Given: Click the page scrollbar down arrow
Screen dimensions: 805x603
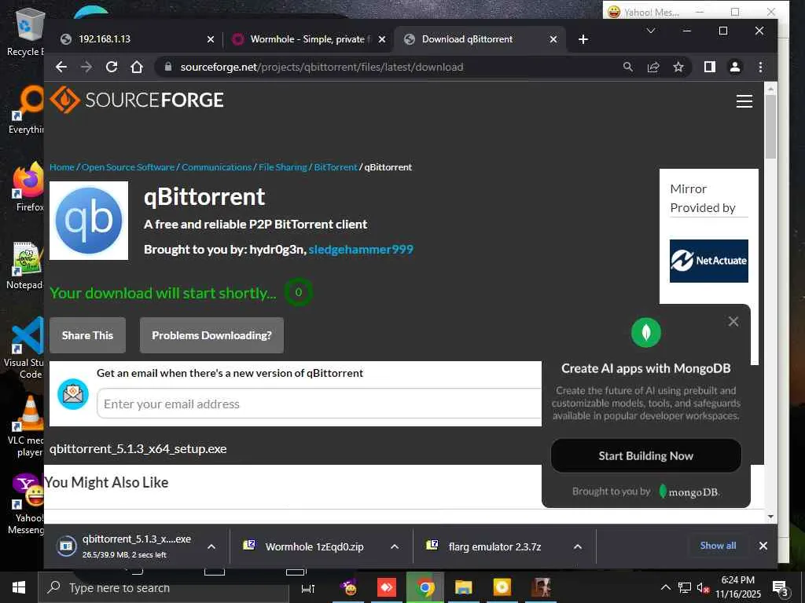Looking at the screenshot, I should click(x=770, y=517).
